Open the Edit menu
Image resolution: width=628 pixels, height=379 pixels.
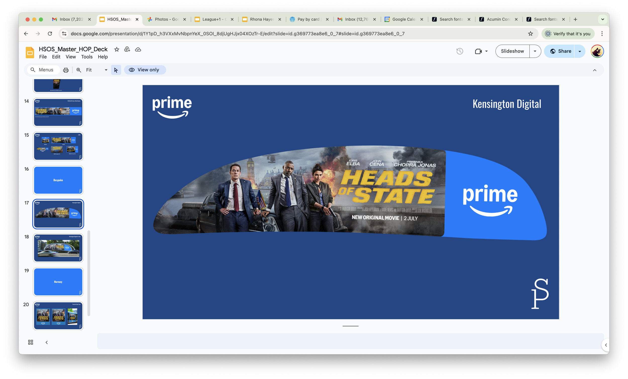(56, 57)
